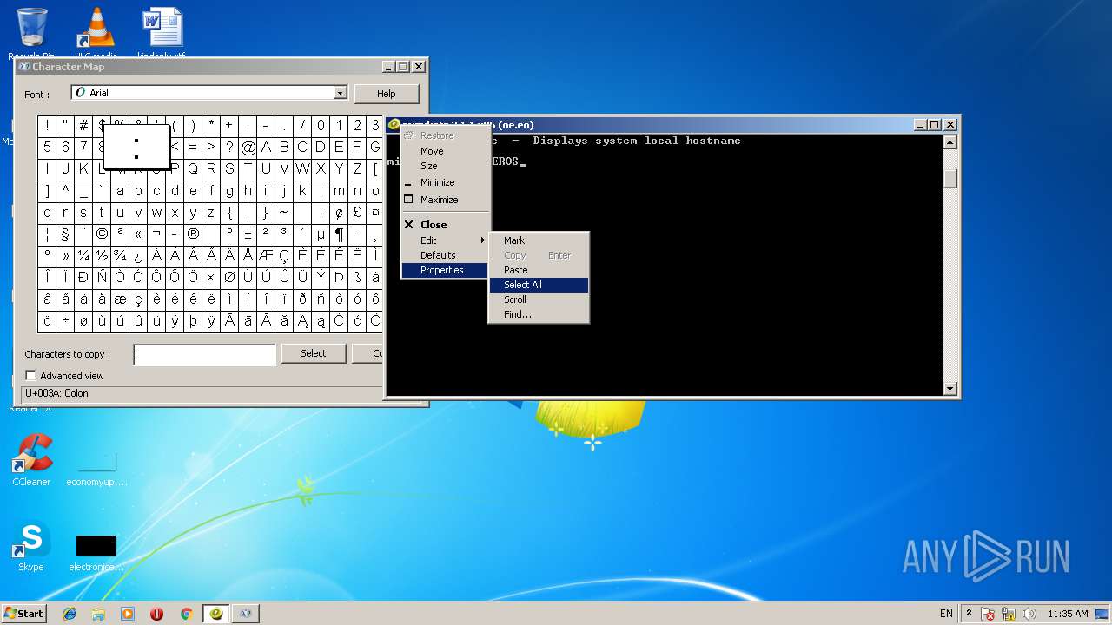Choose Move in console system menu
Screen dimensions: 1112x625
(x=445, y=151)
